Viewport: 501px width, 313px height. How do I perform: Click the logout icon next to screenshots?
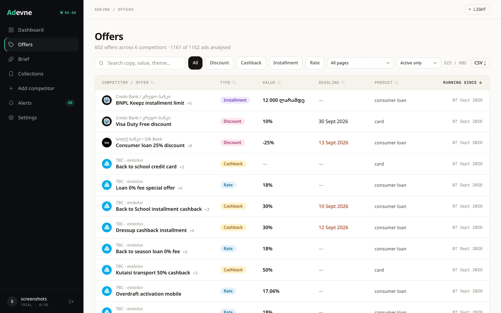[71, 302]
